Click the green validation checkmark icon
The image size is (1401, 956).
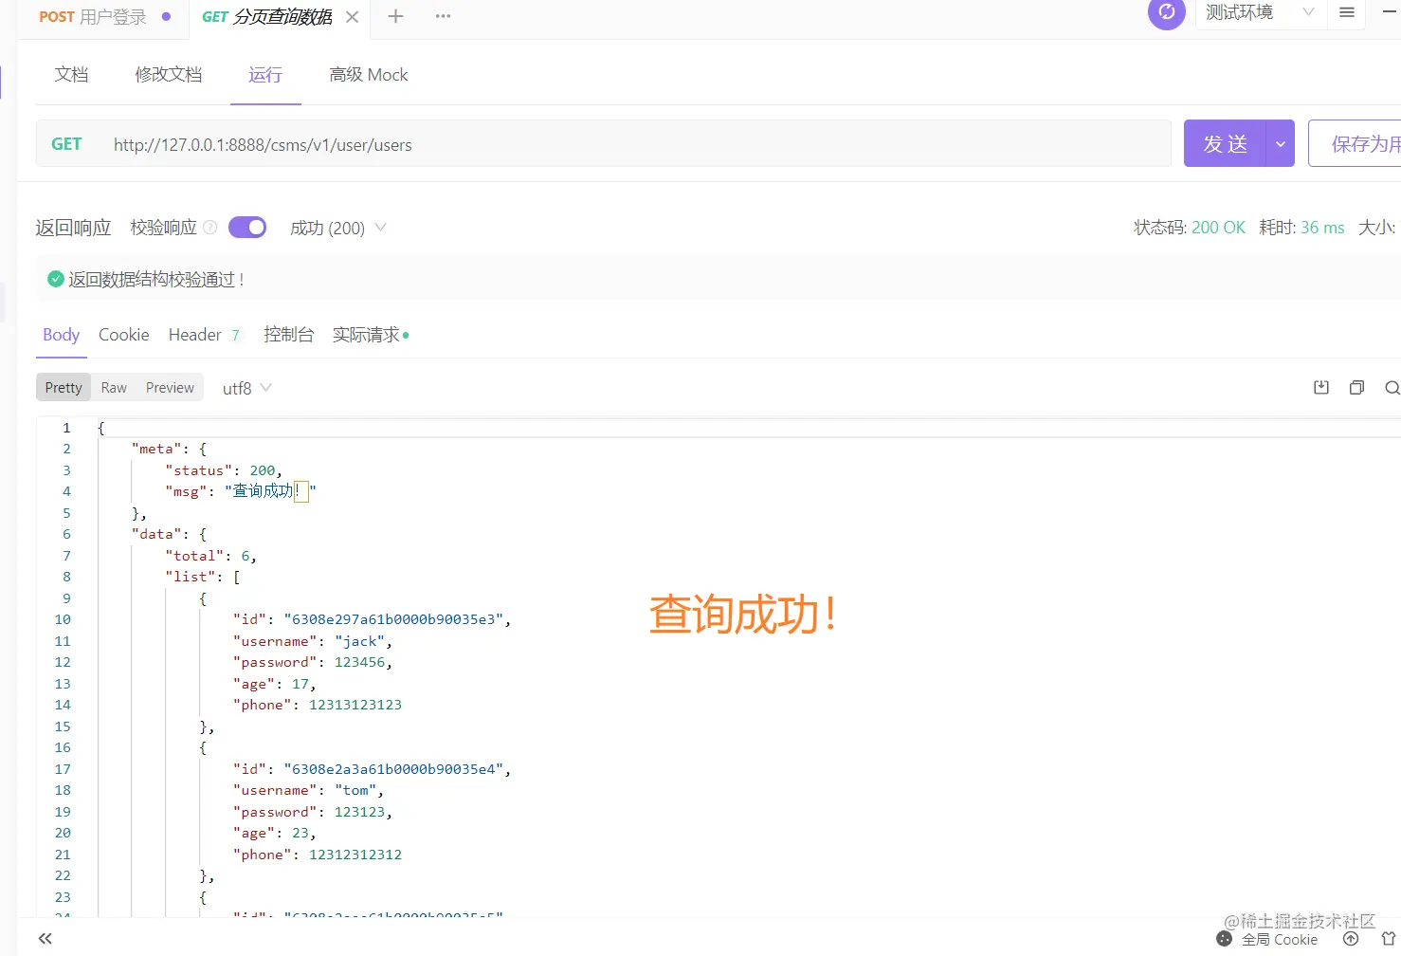(x=56, y=279)
